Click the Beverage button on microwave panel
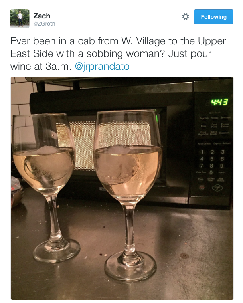 225,117
